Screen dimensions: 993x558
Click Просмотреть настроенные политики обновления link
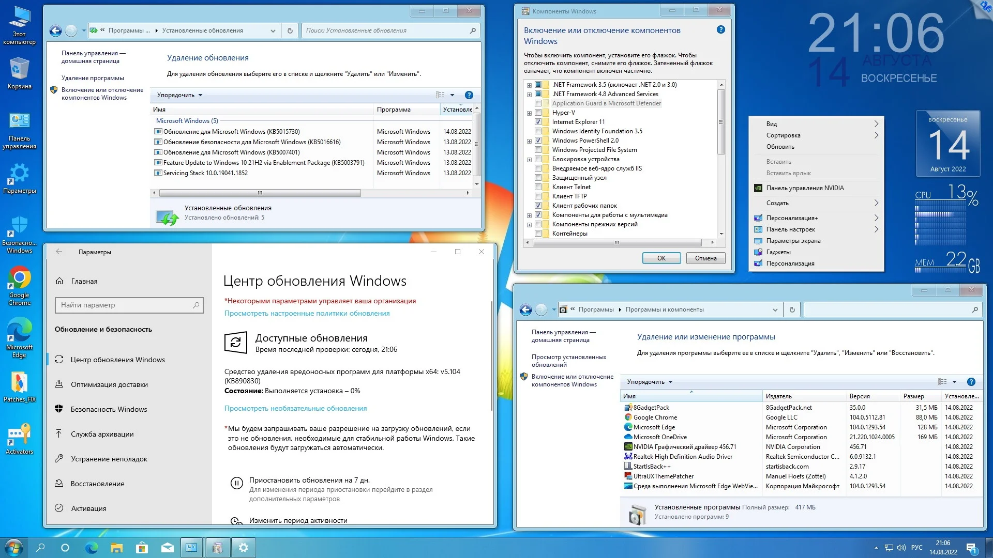tap(307, 313)
